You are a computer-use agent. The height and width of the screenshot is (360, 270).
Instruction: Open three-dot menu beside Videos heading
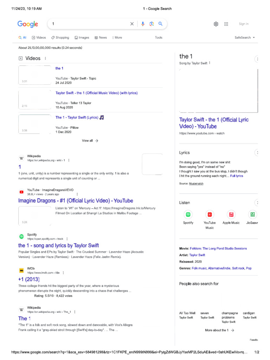coord(45,58)
